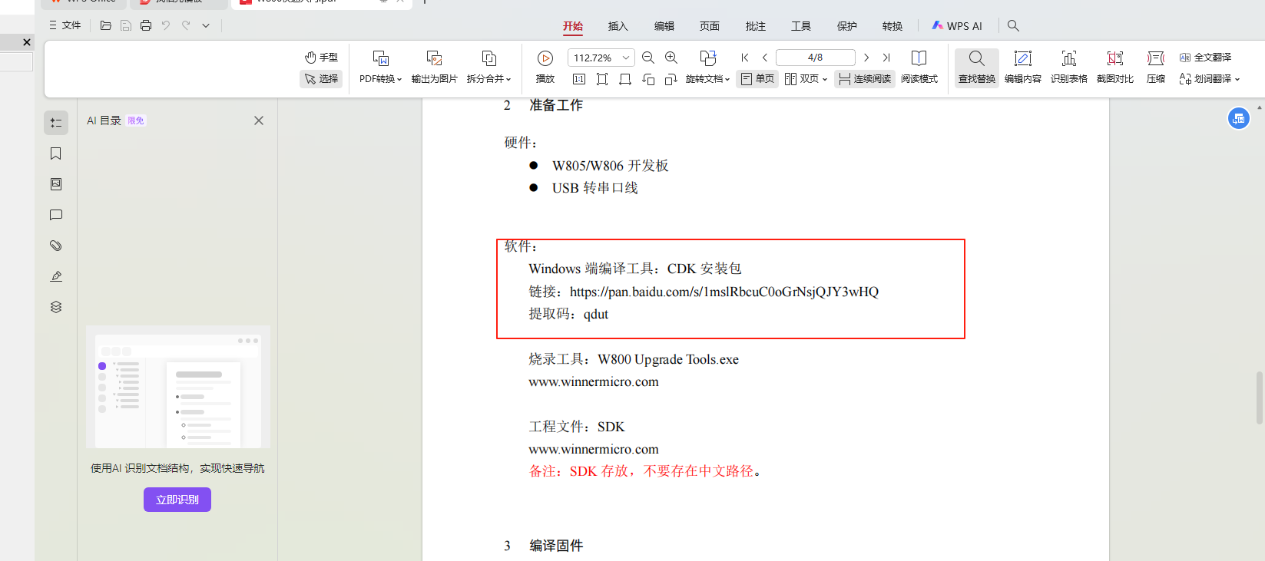Click the fit width icon

click(625, 79)
